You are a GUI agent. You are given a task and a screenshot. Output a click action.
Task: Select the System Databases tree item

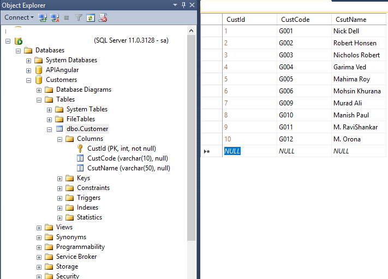coord(71,60)
